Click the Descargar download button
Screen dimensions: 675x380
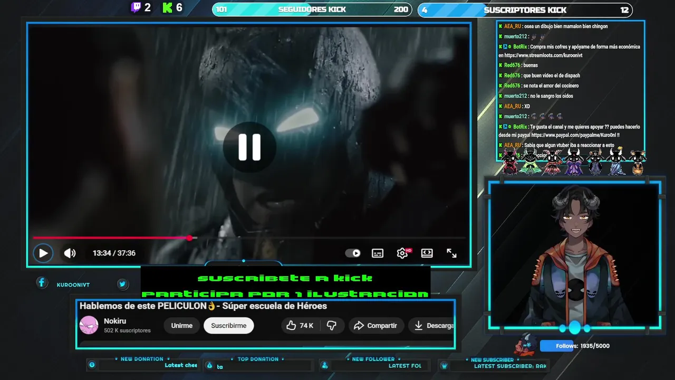pyautogui.click(x=432, y=326)
